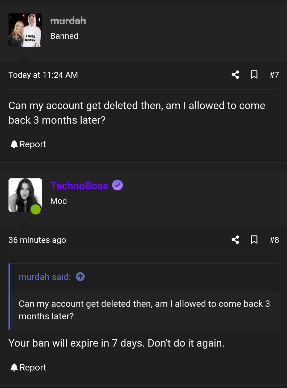
Task: Click the verified badge next to TechnoBoss
Action: tap(117, 185)
